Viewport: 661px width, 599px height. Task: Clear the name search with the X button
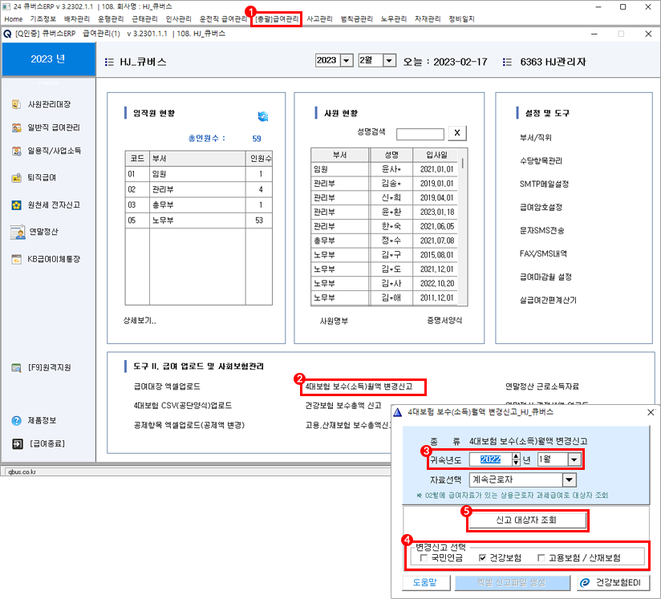point(457,133)
